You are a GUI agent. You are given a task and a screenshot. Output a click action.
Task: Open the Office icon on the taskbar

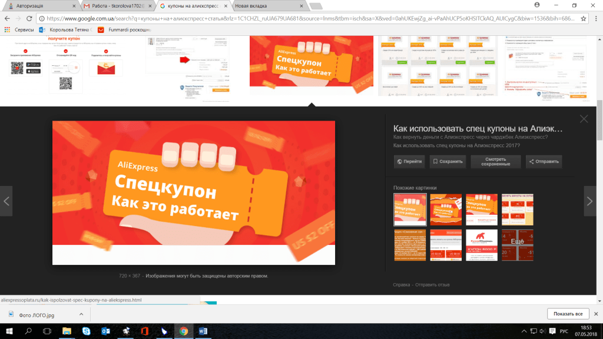click(145, 331)
